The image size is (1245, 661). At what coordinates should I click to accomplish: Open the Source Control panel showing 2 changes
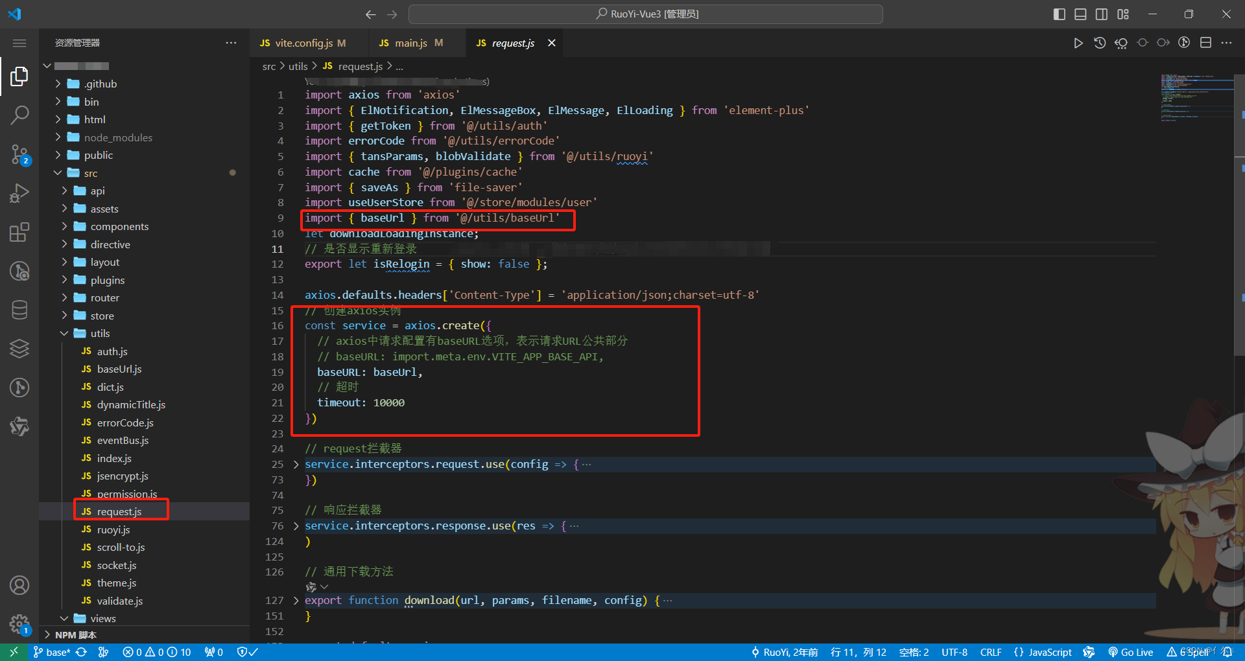[x=19, y=154]
